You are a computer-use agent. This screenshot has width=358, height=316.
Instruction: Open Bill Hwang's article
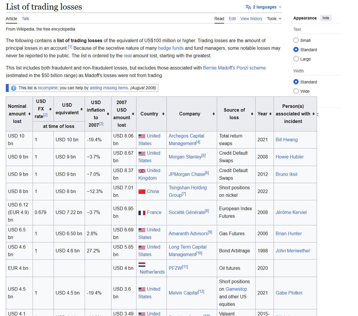[x=287, y=140]
